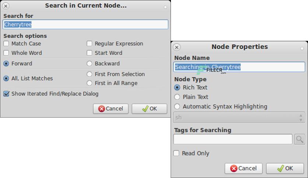Open the sh syntax language dropdown
This screenshot has height=178, width=308.
point(239,117)
